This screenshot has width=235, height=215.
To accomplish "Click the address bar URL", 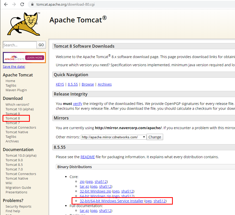I will (x=66, y=4).
